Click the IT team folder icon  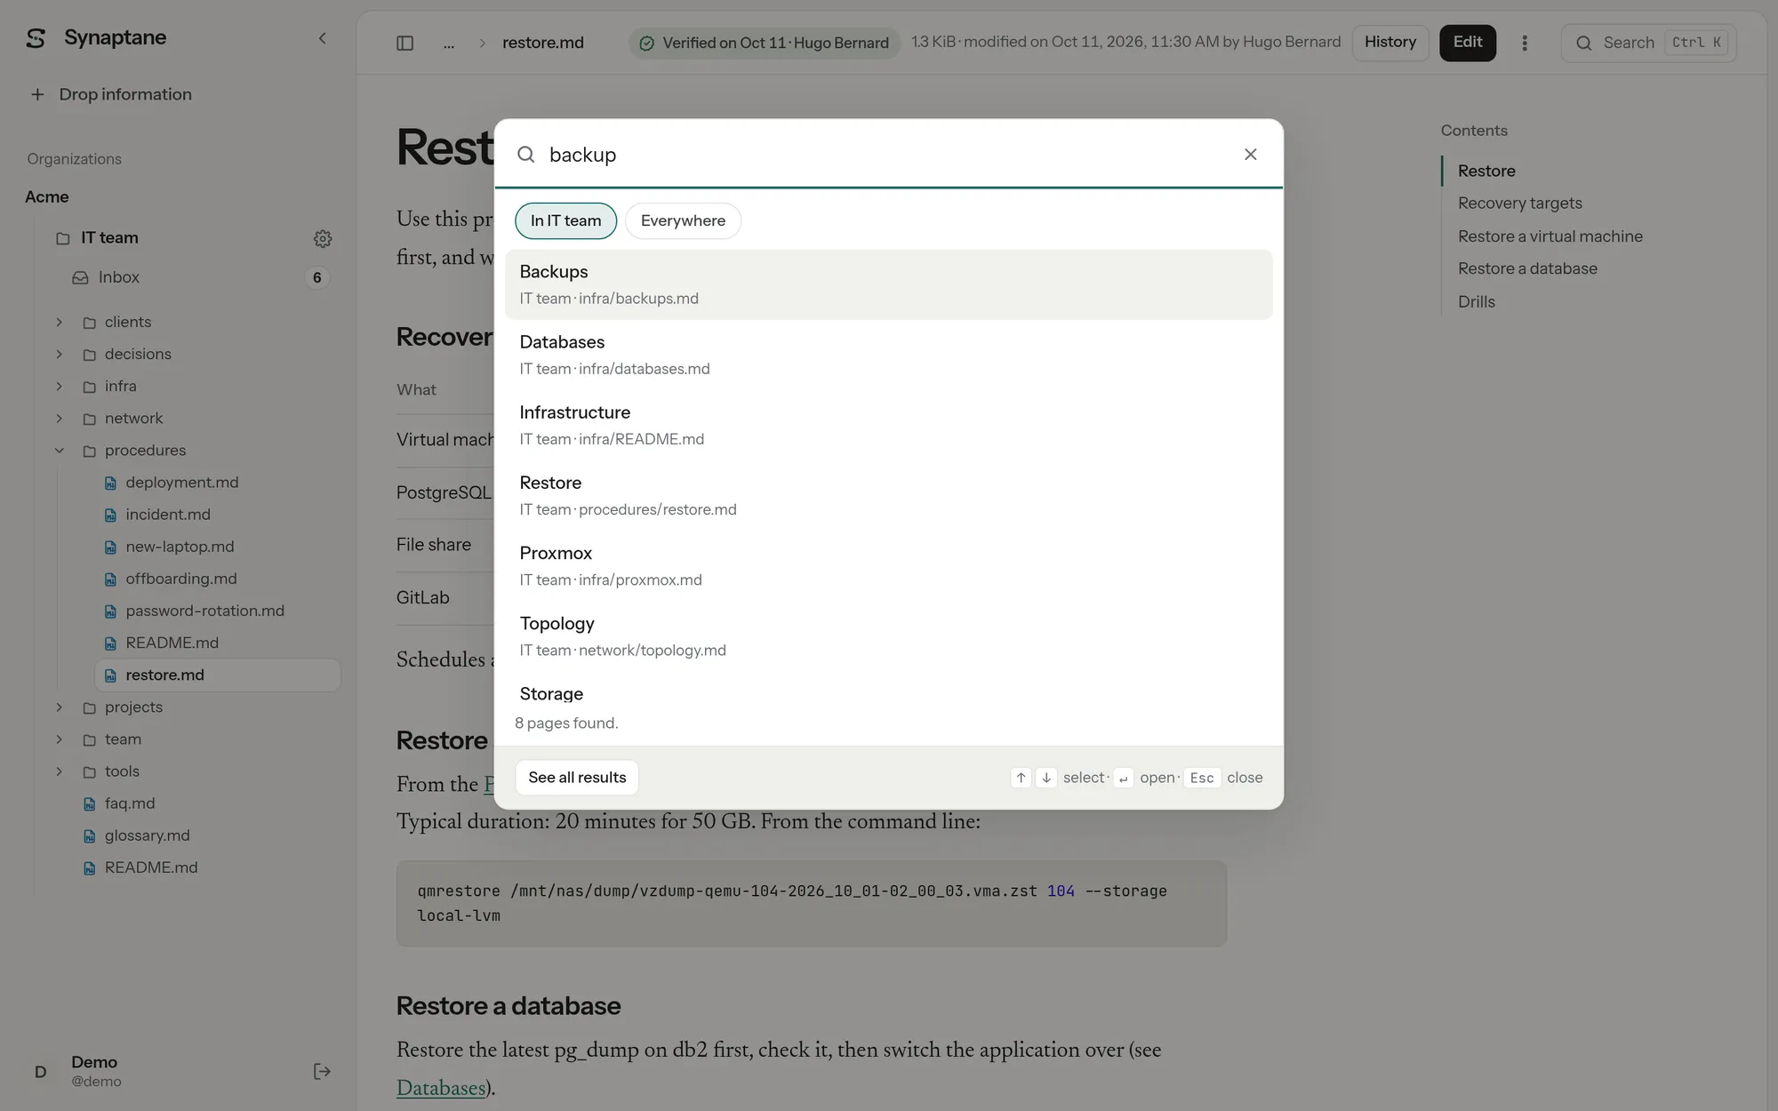62,238
